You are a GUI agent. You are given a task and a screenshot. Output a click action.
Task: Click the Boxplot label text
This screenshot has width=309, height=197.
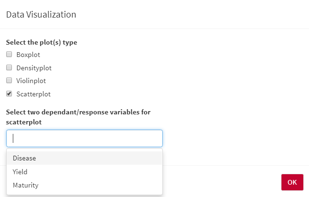(x=28, y=55)
